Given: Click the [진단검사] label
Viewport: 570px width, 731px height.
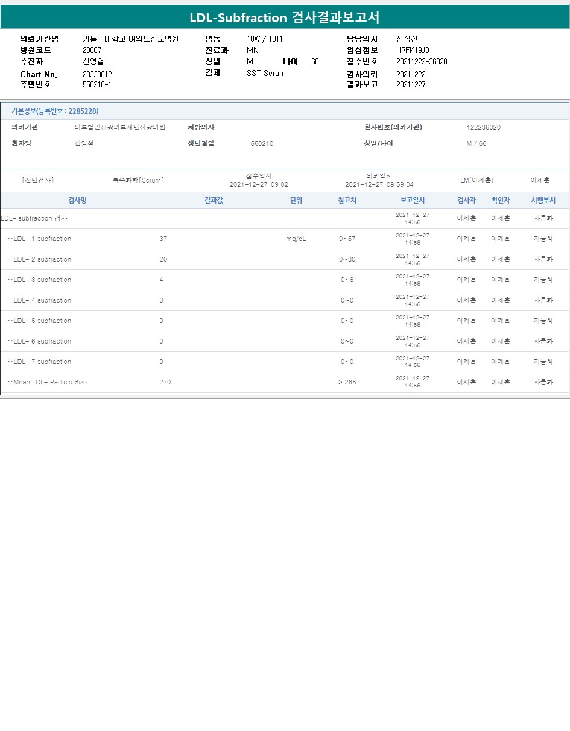Looking at the screenshot, I should click(x=37, y=180).
